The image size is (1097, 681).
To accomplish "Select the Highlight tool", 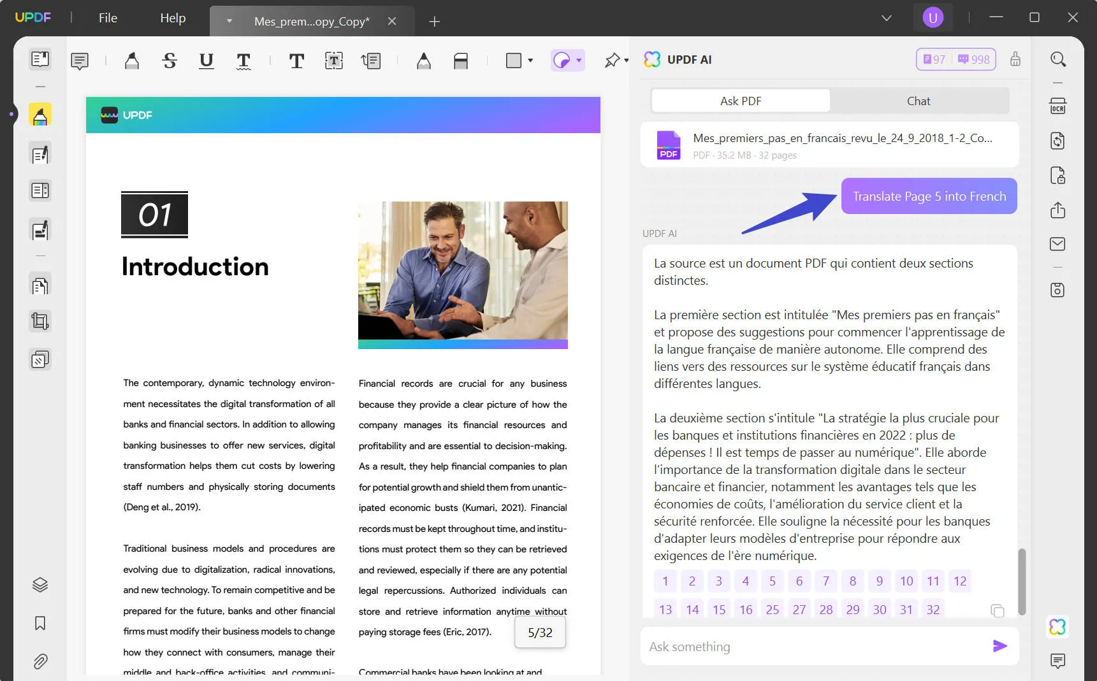I will [x=131, y=61].
